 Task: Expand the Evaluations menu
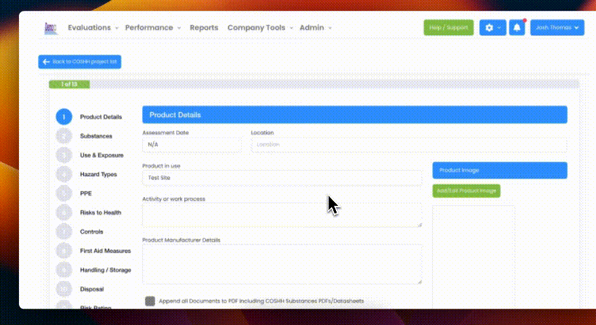pyautogui.click(x=93, y=28)
